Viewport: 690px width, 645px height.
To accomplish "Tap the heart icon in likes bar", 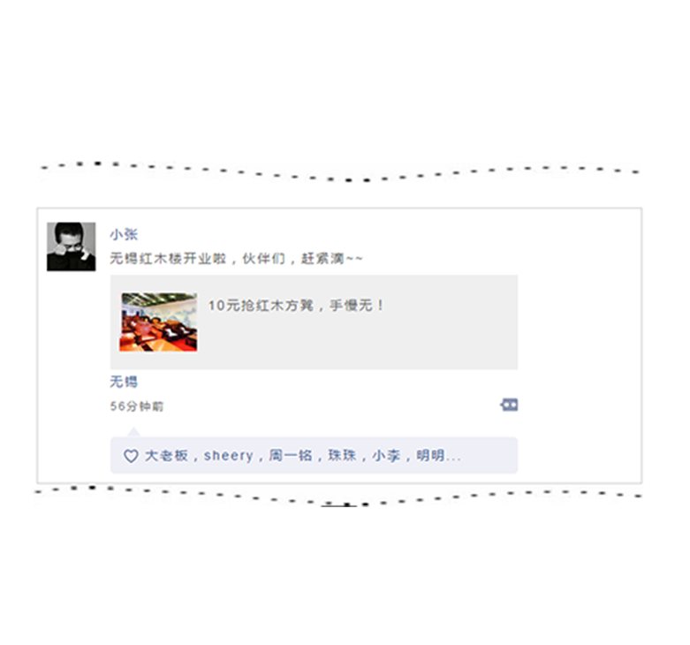I will pos(131,456).
